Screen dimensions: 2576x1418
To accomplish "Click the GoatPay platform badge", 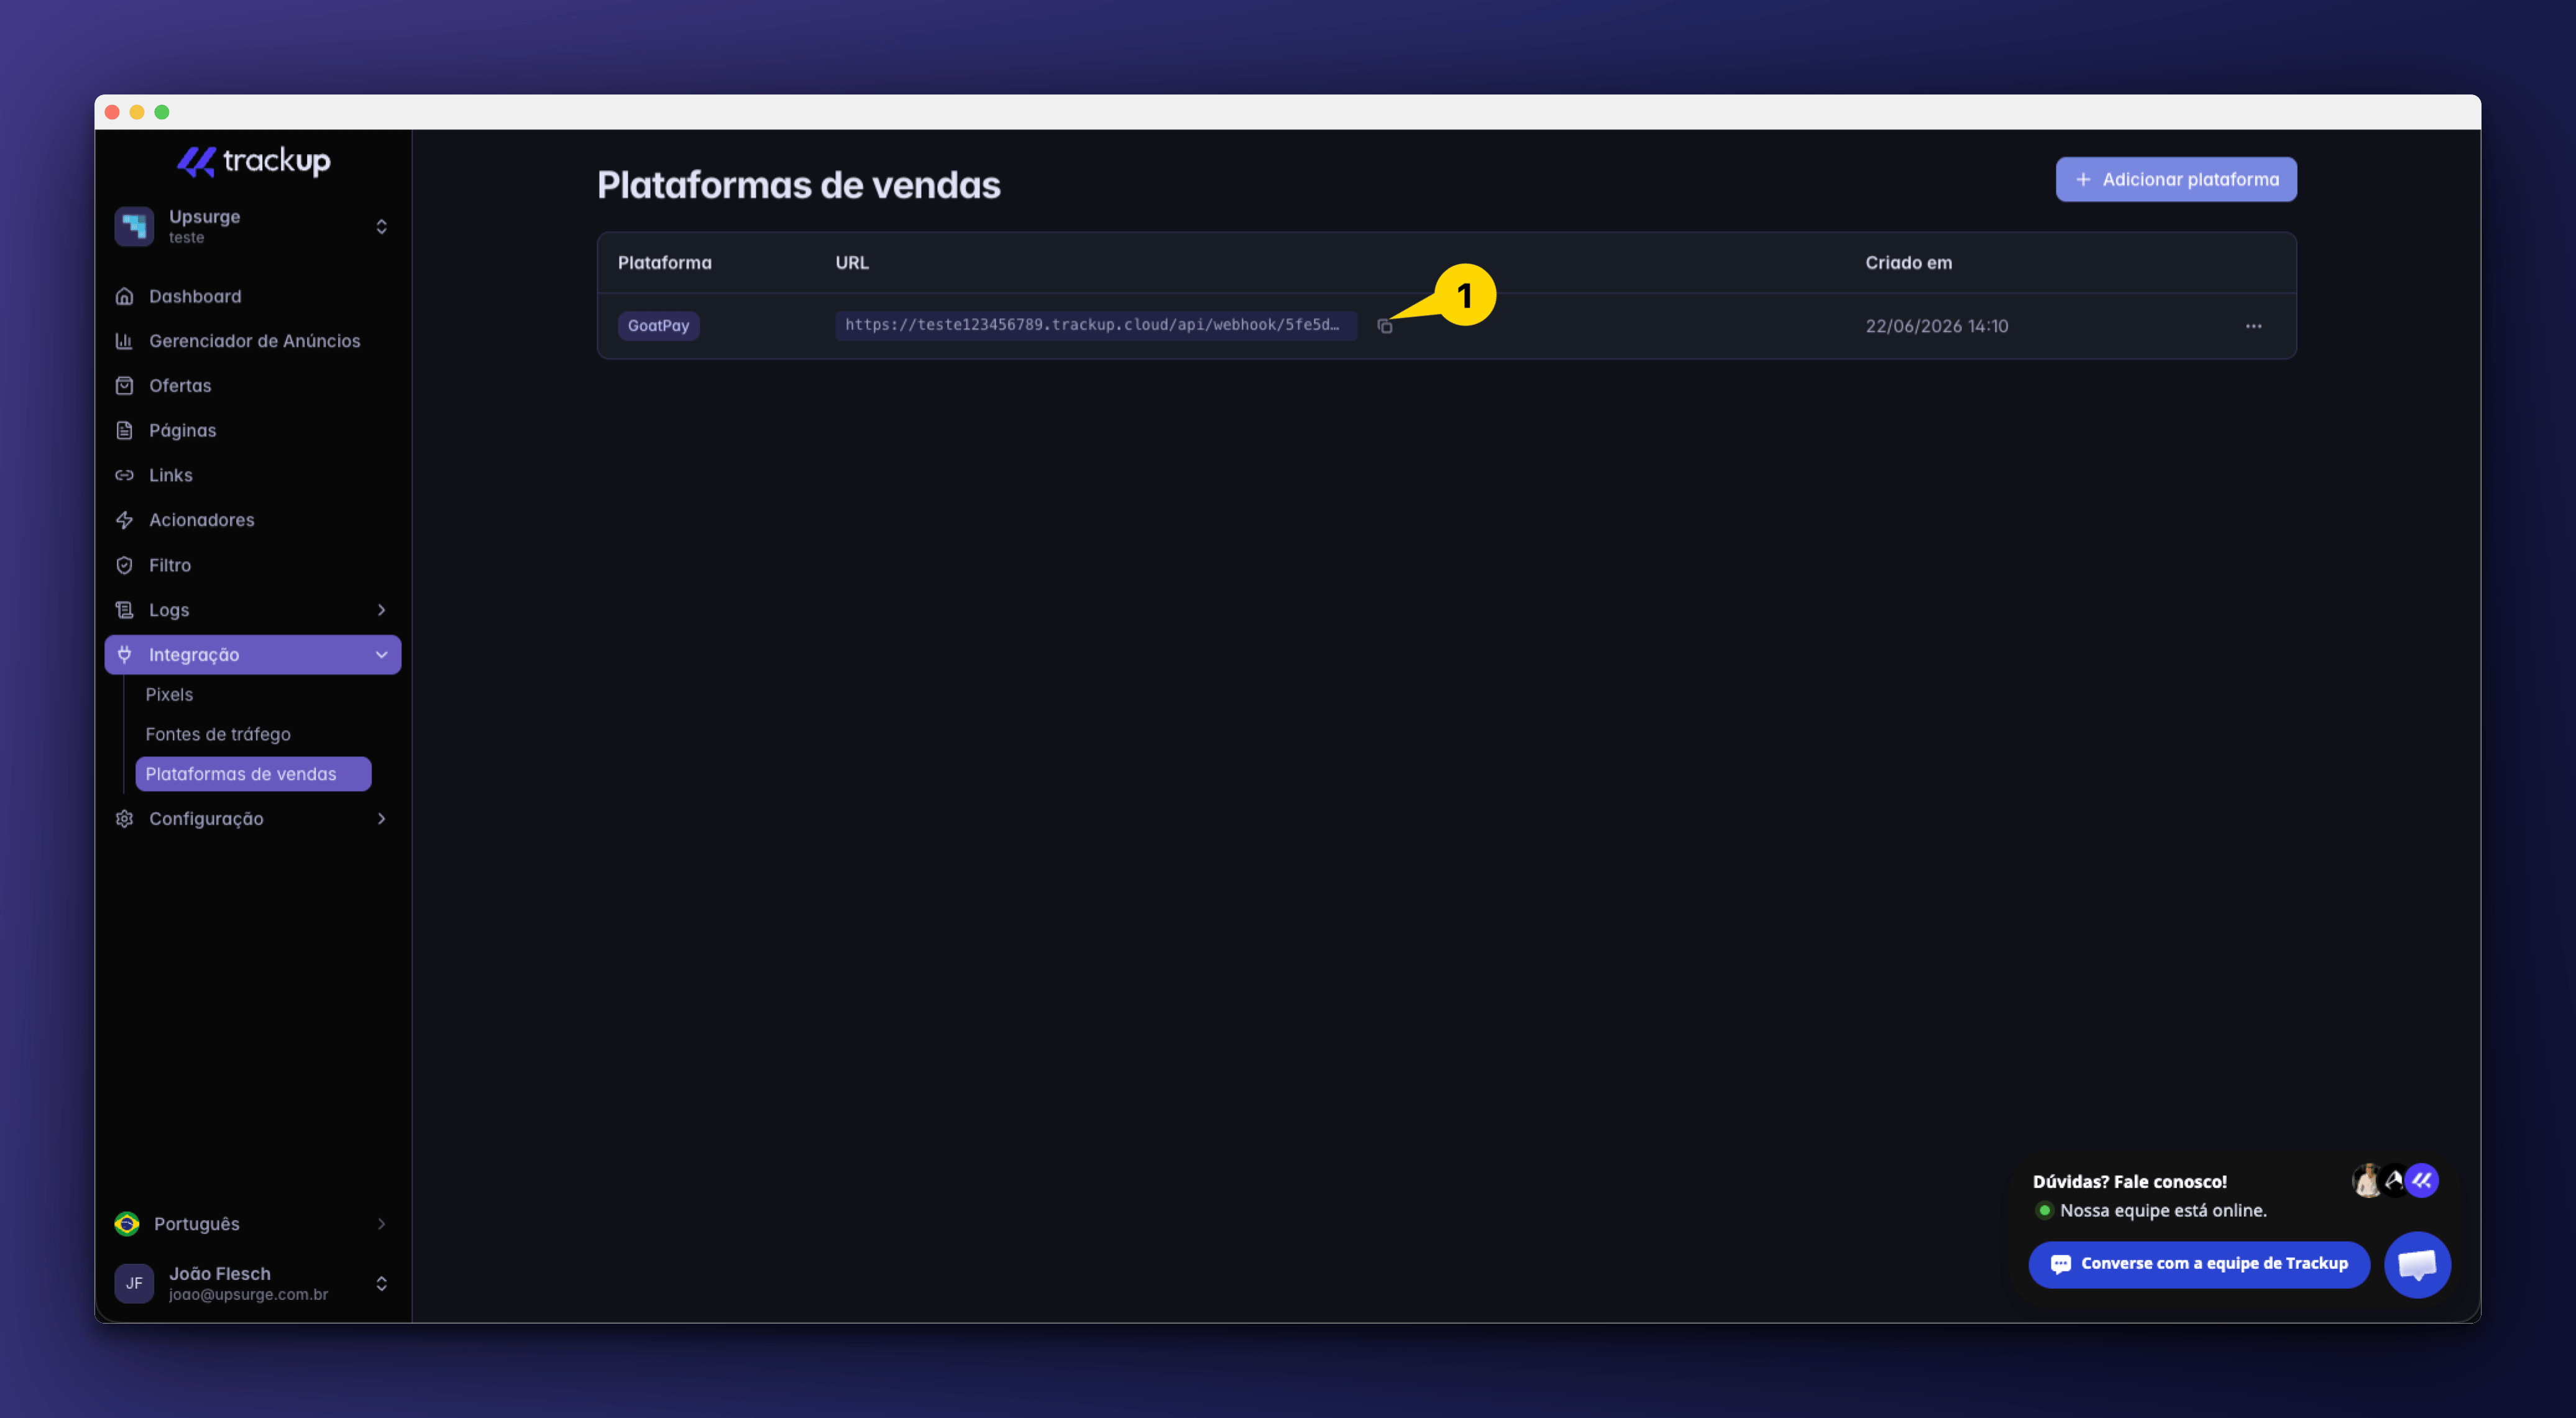I will click(x=658, y=326).
